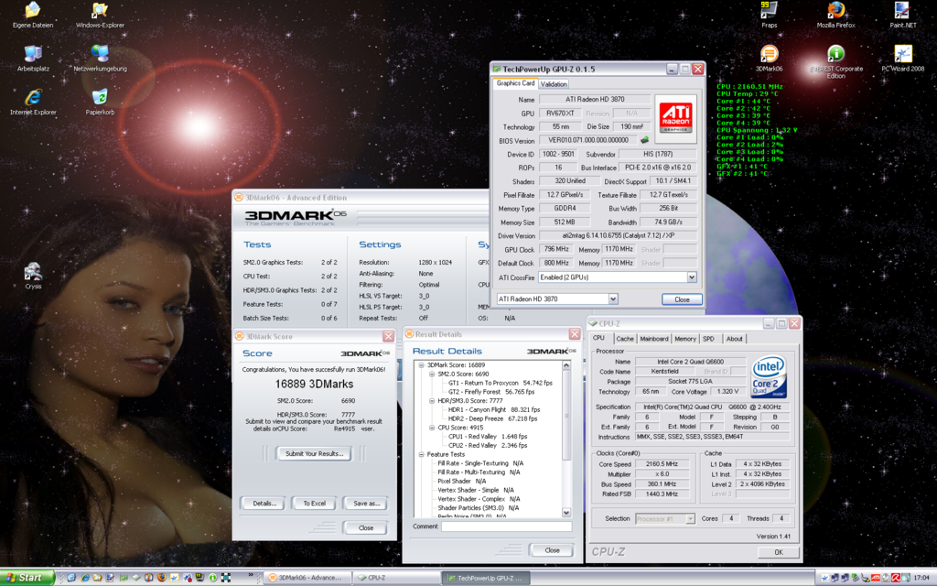Launch Internet Explorer from the Quick Launch bar
Viewport: 937px width, 586px height.
pos(84,578)
